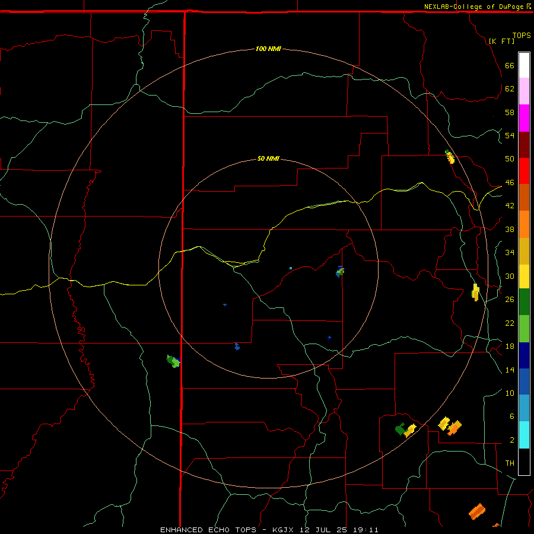Click the '[K FT]' units label
Screen dimensions: 534x534
point(501,41)
